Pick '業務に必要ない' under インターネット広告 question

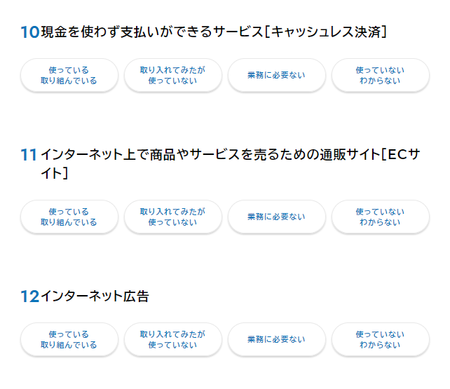(x=276, y=340)
